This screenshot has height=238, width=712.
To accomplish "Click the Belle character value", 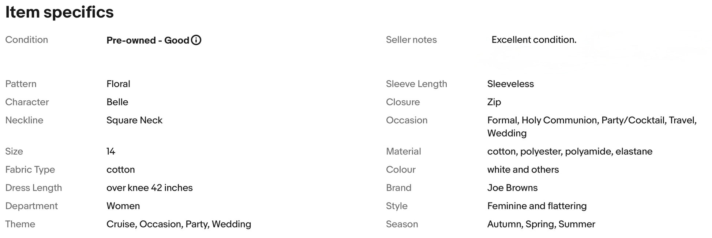I will coord(117,102).
